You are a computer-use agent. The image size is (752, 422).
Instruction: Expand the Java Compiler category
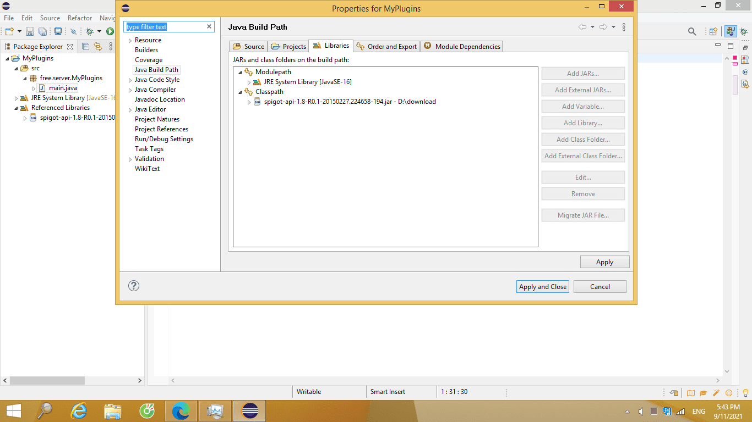(130, 90)
